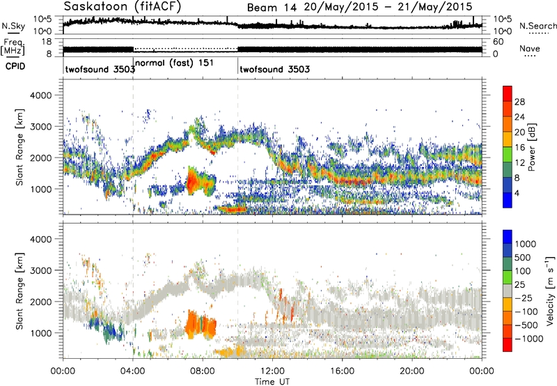
Task: Click the 'Time UT' x-axis label
Action: click(x=272, y=382)
